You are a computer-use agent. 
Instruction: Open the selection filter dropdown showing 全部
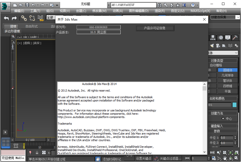[x=51, y=18]
